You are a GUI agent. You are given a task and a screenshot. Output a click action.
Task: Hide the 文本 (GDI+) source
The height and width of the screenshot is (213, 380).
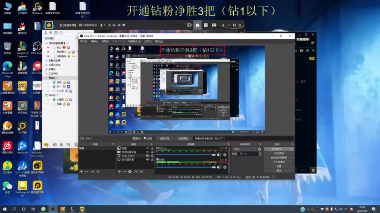click(x=148, y=156)
